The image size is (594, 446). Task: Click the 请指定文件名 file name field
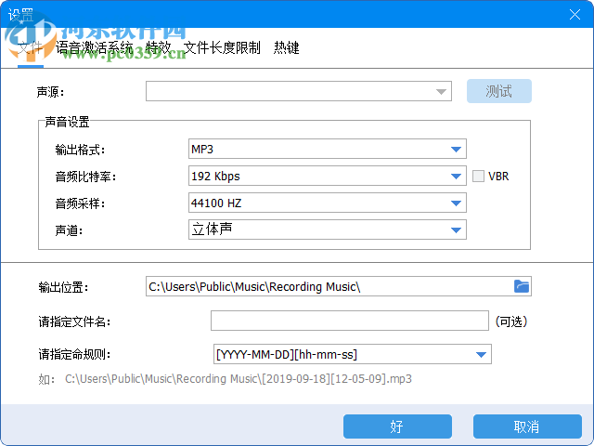(350, 321)
